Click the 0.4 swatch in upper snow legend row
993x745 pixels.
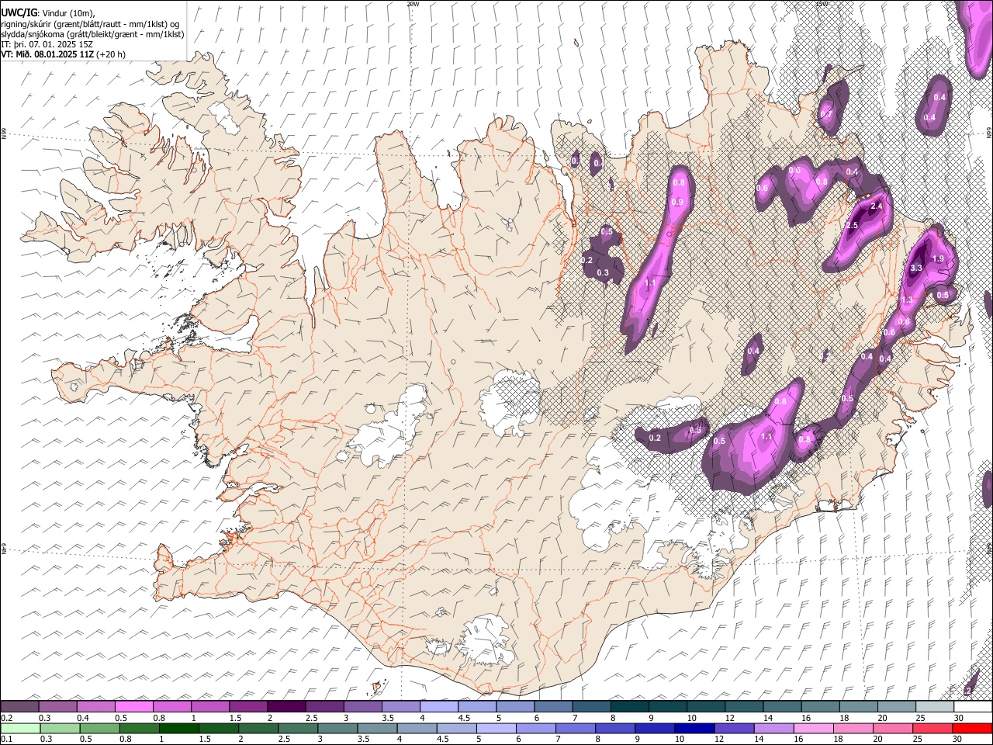(95, 707)
